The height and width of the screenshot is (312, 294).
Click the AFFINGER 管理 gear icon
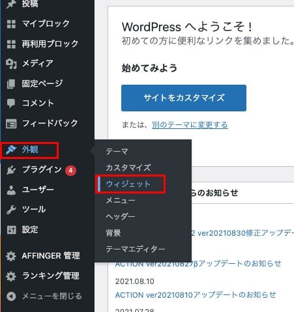[x=11, y=256]
